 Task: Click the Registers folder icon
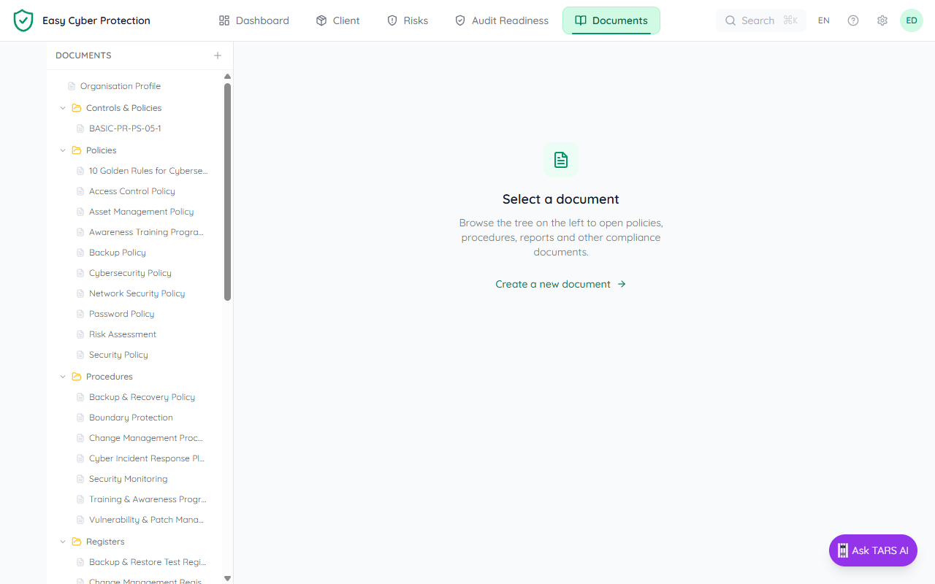coord(77,542)
